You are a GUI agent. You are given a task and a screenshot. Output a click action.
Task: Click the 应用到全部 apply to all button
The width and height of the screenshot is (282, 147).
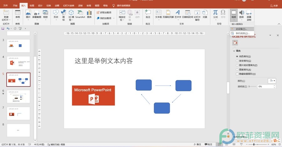(x=240, y=137)
